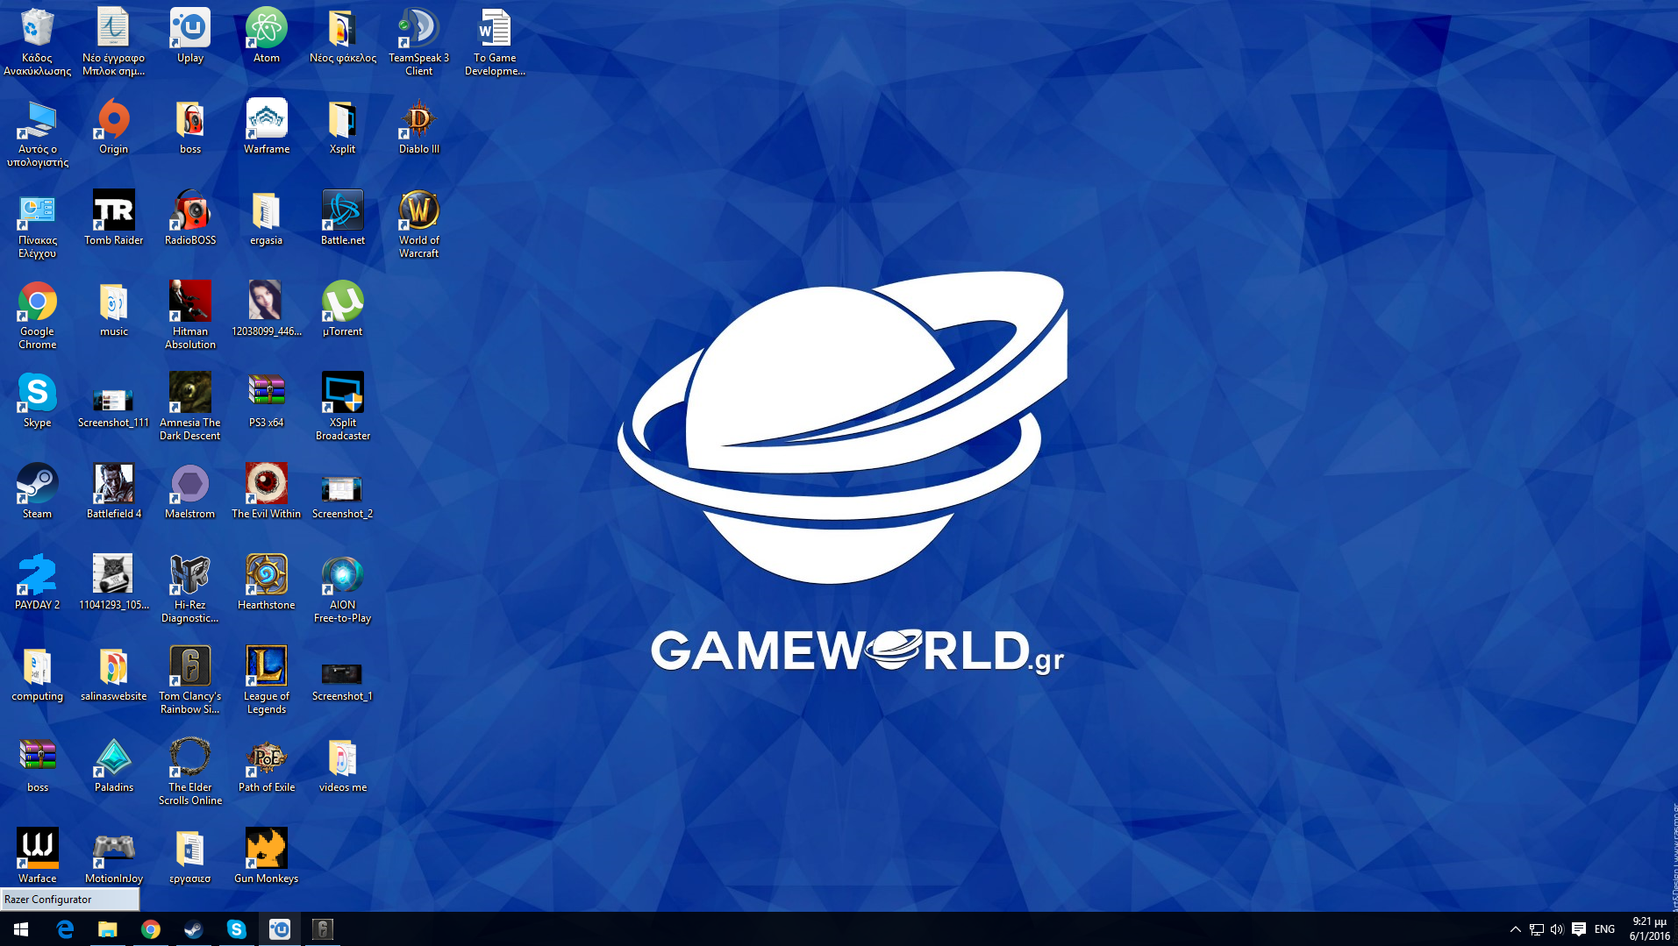1678x946 pixels.
Task: Open the Xsplit folder
Action: click(x=342, y=126)
